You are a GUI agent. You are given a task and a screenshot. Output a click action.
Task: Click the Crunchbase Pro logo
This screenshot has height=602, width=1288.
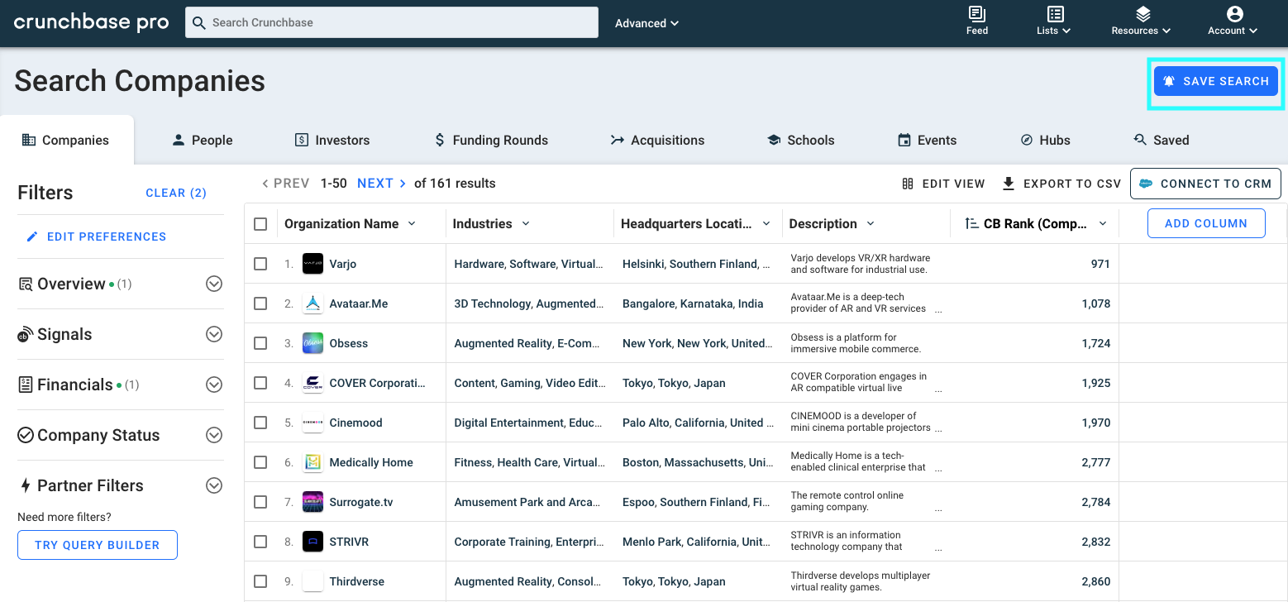91,22
